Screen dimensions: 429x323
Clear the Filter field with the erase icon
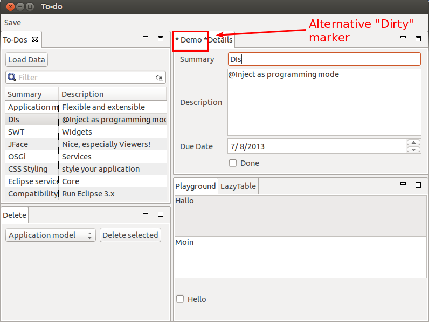pyautogui.click(x=160, y=78)
